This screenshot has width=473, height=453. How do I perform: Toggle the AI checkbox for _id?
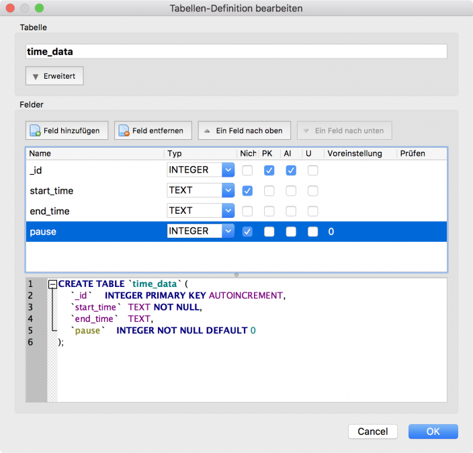coord(291,171)
